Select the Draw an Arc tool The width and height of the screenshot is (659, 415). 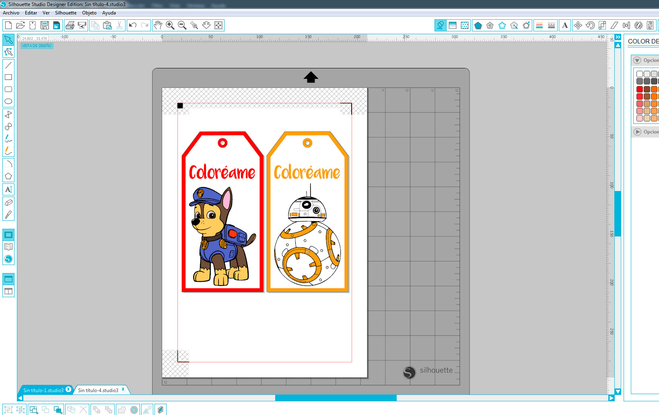point(8,164)
